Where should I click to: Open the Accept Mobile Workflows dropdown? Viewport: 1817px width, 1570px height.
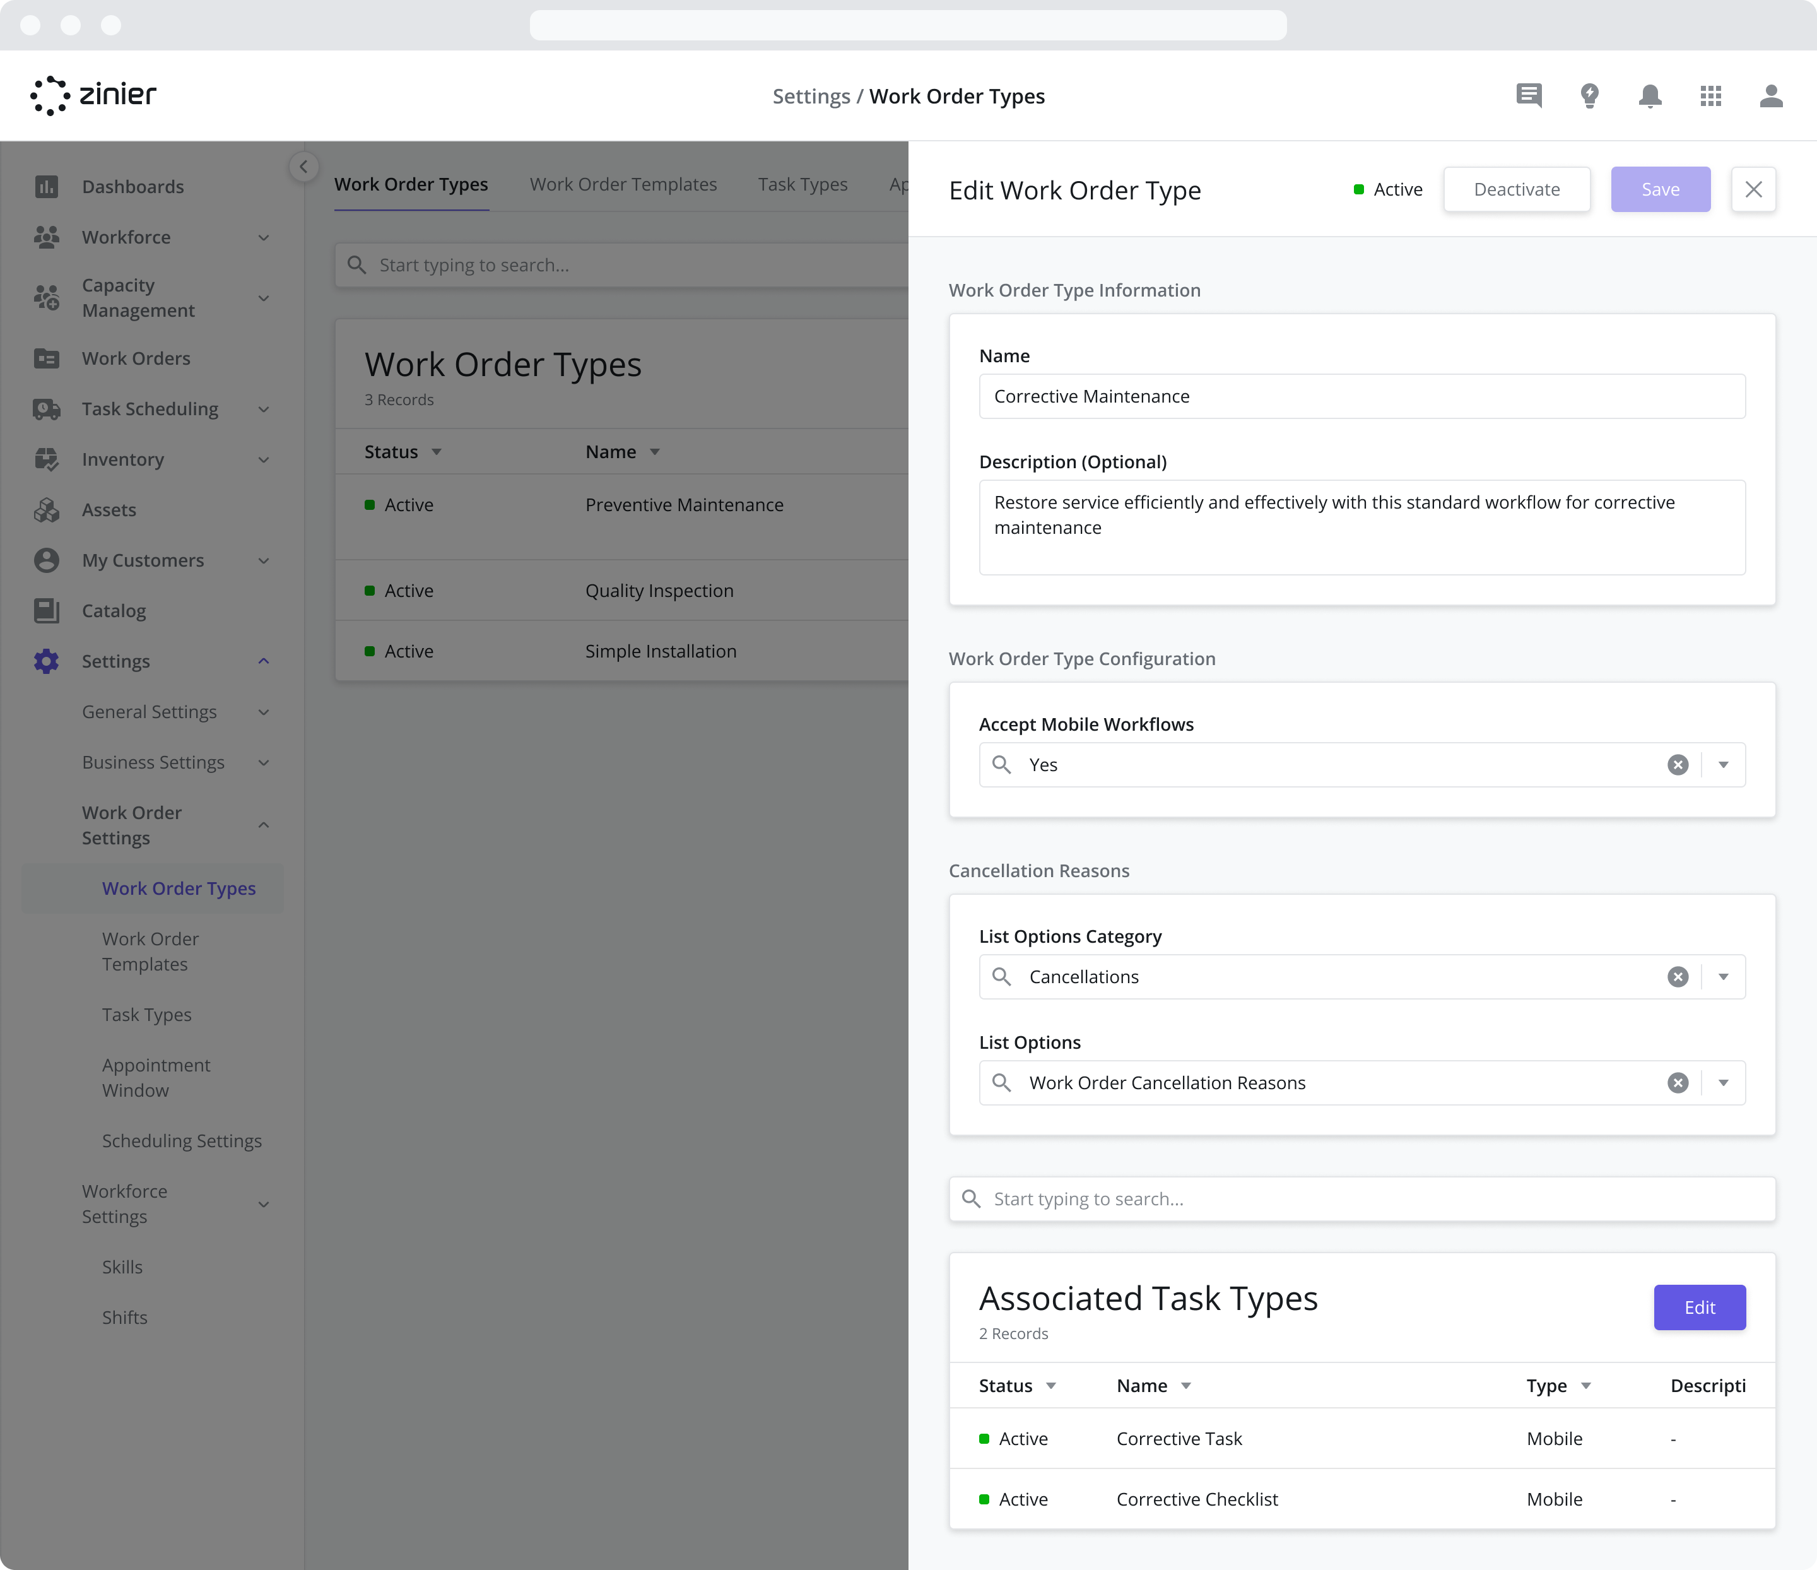coord(1723,765)
